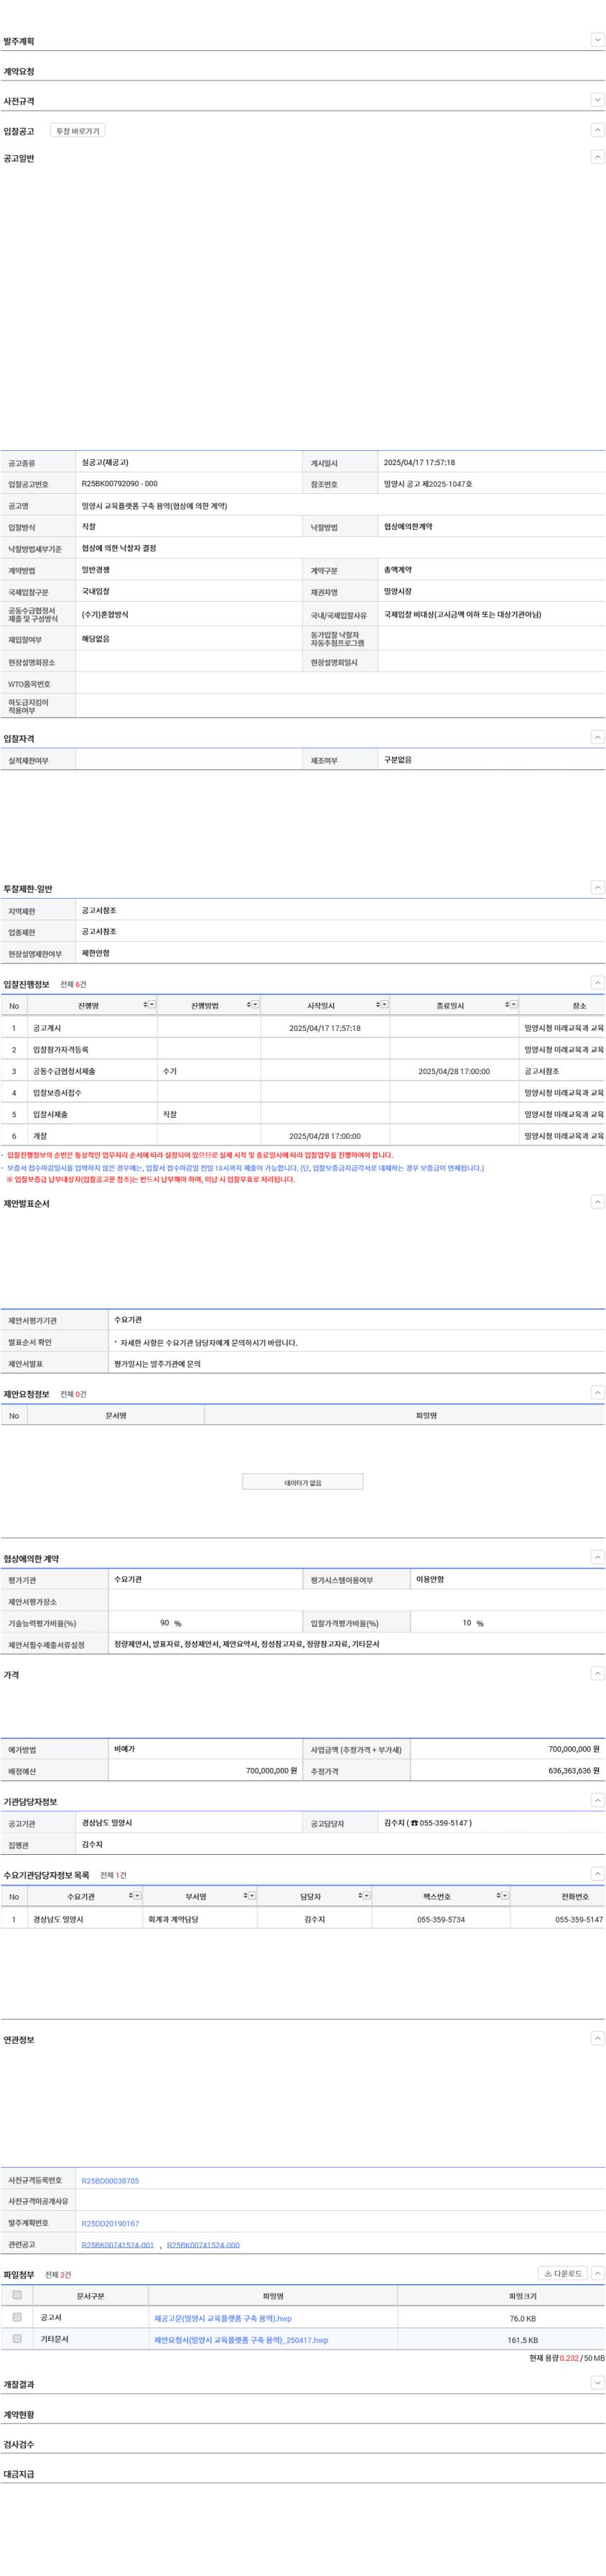606x2576 pixels.
Task: Collapse the 파일첨부 section chevron
Action: click(x=597, y=2273)
